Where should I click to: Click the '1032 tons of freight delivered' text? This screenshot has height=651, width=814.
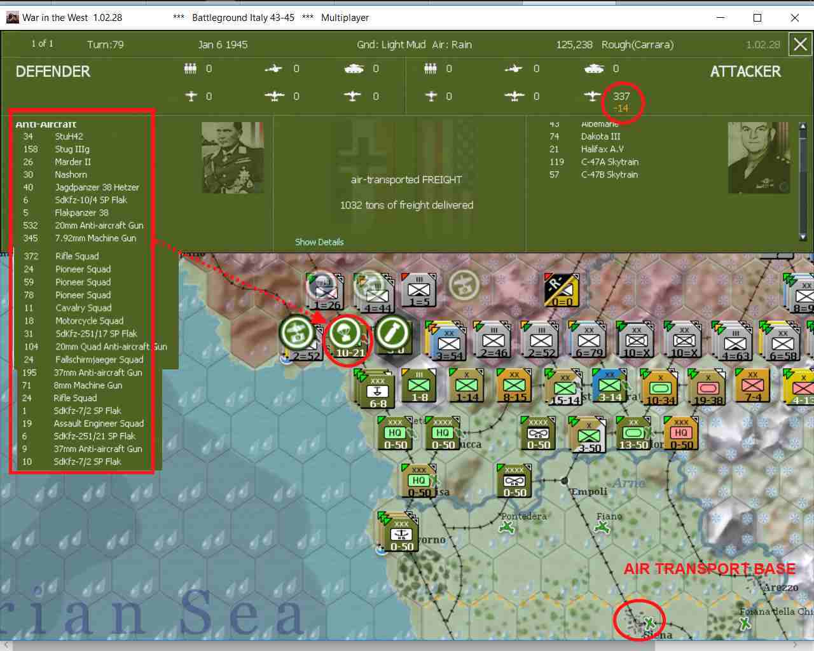click(406, 205)
